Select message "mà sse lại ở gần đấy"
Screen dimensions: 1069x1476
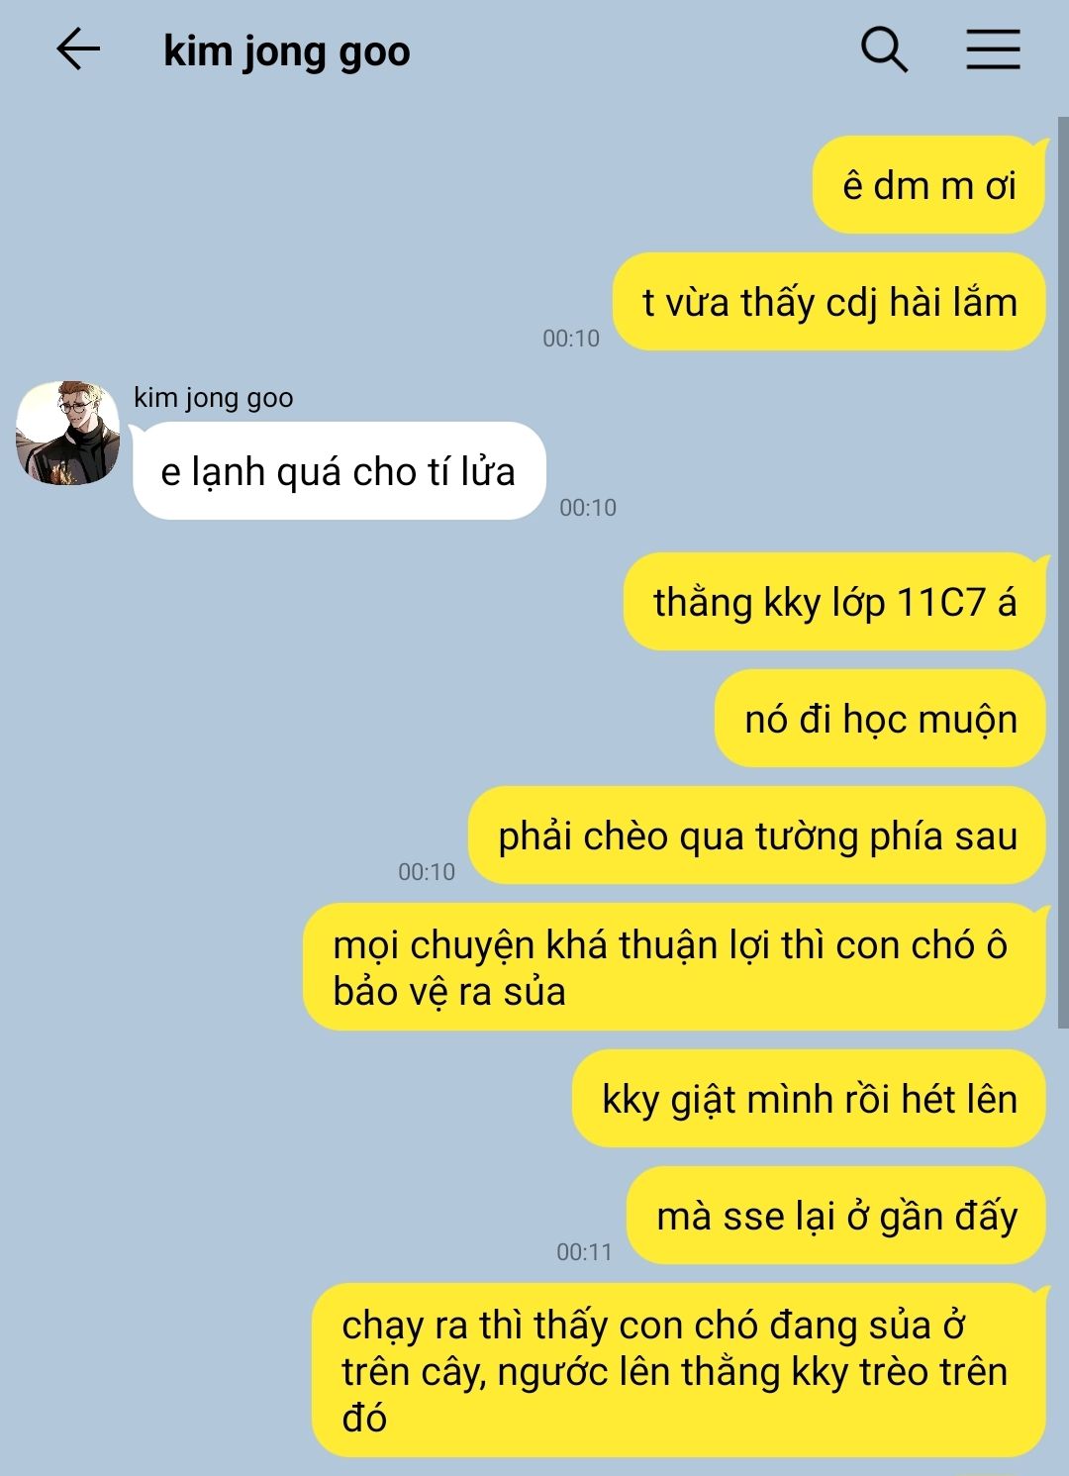pyautogui.click(x=835, y=1216)
